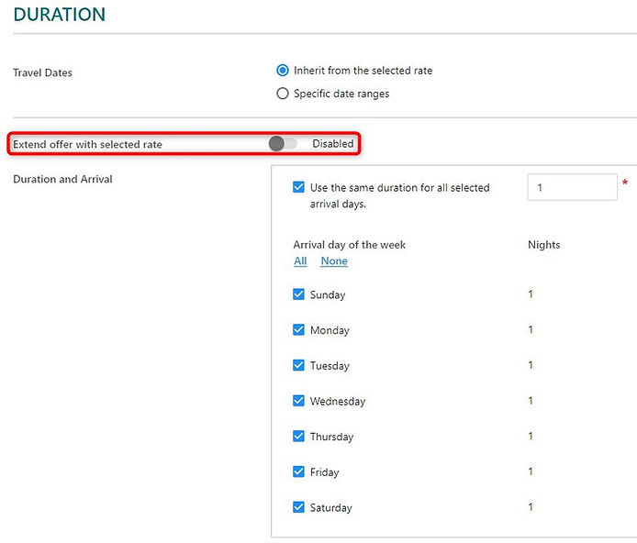Toggle the Monday arrival day checkbox
Screen dimensions: 637x543
pyautogui.click(x=298, y=330)
